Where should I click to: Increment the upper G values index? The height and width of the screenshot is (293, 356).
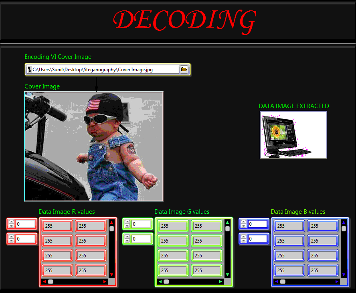(127, 222)
